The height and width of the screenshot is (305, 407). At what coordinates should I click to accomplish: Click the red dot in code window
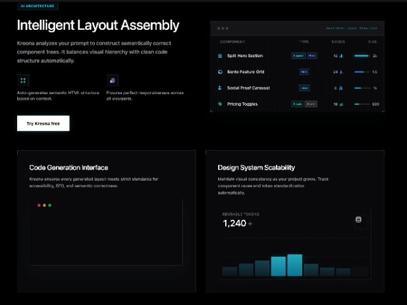point(39,205)
